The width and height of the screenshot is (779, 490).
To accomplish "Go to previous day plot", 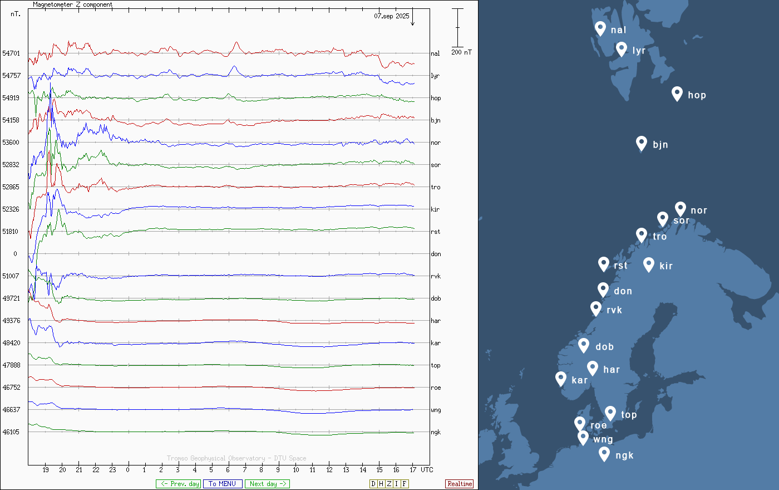I will (178, 484).
